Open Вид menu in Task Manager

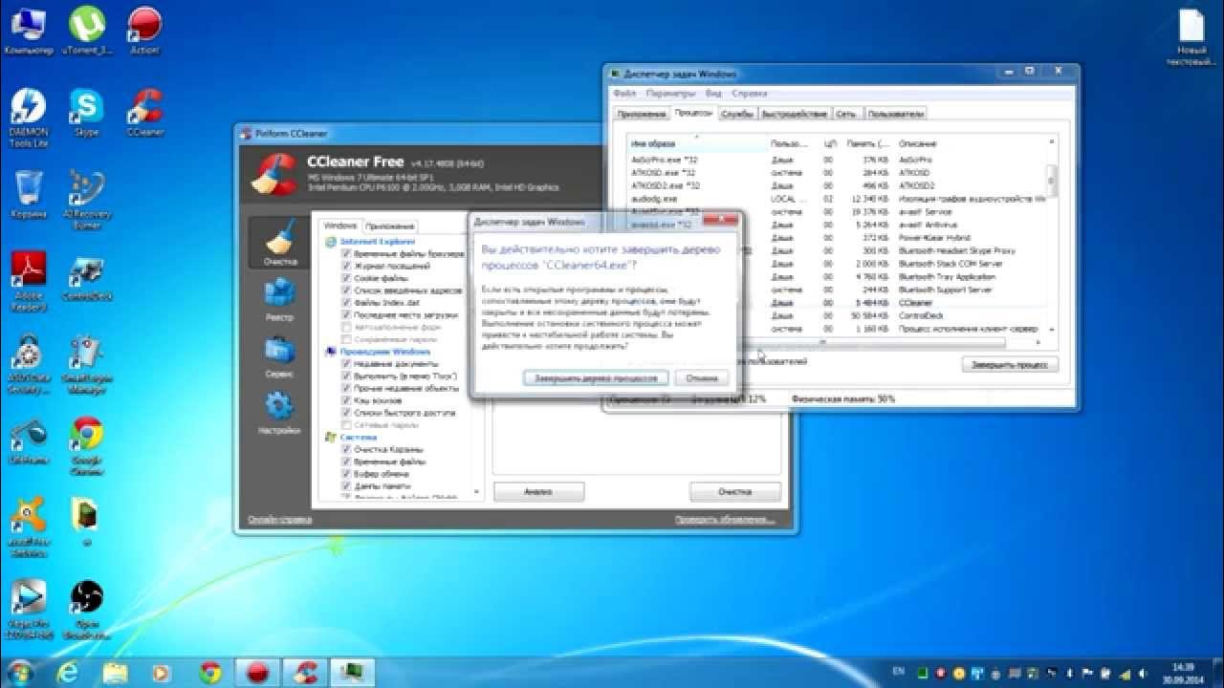click(x=713, y=94)
